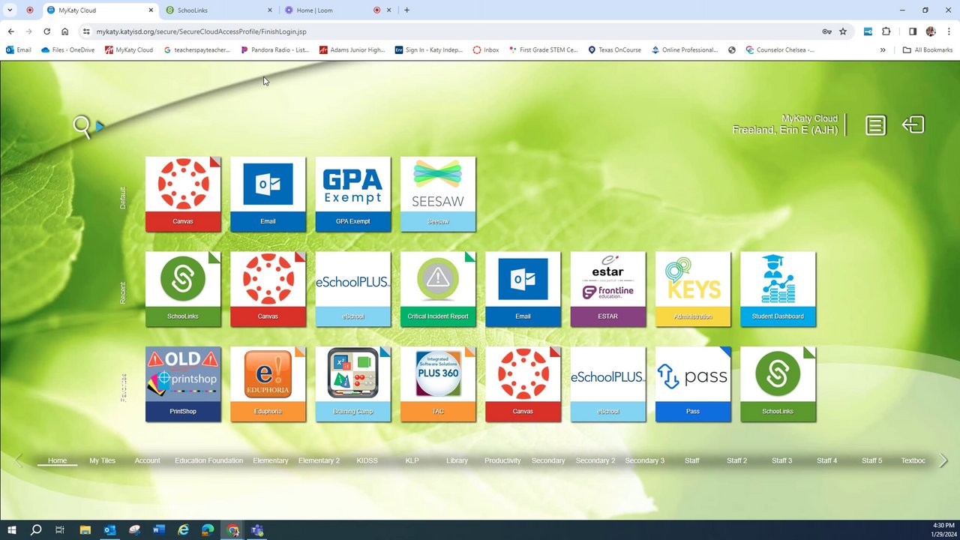The height and width of the screenshot is (540, 960).
Task: Switch to the Secondary 3 tab
Action: [645, 460]
